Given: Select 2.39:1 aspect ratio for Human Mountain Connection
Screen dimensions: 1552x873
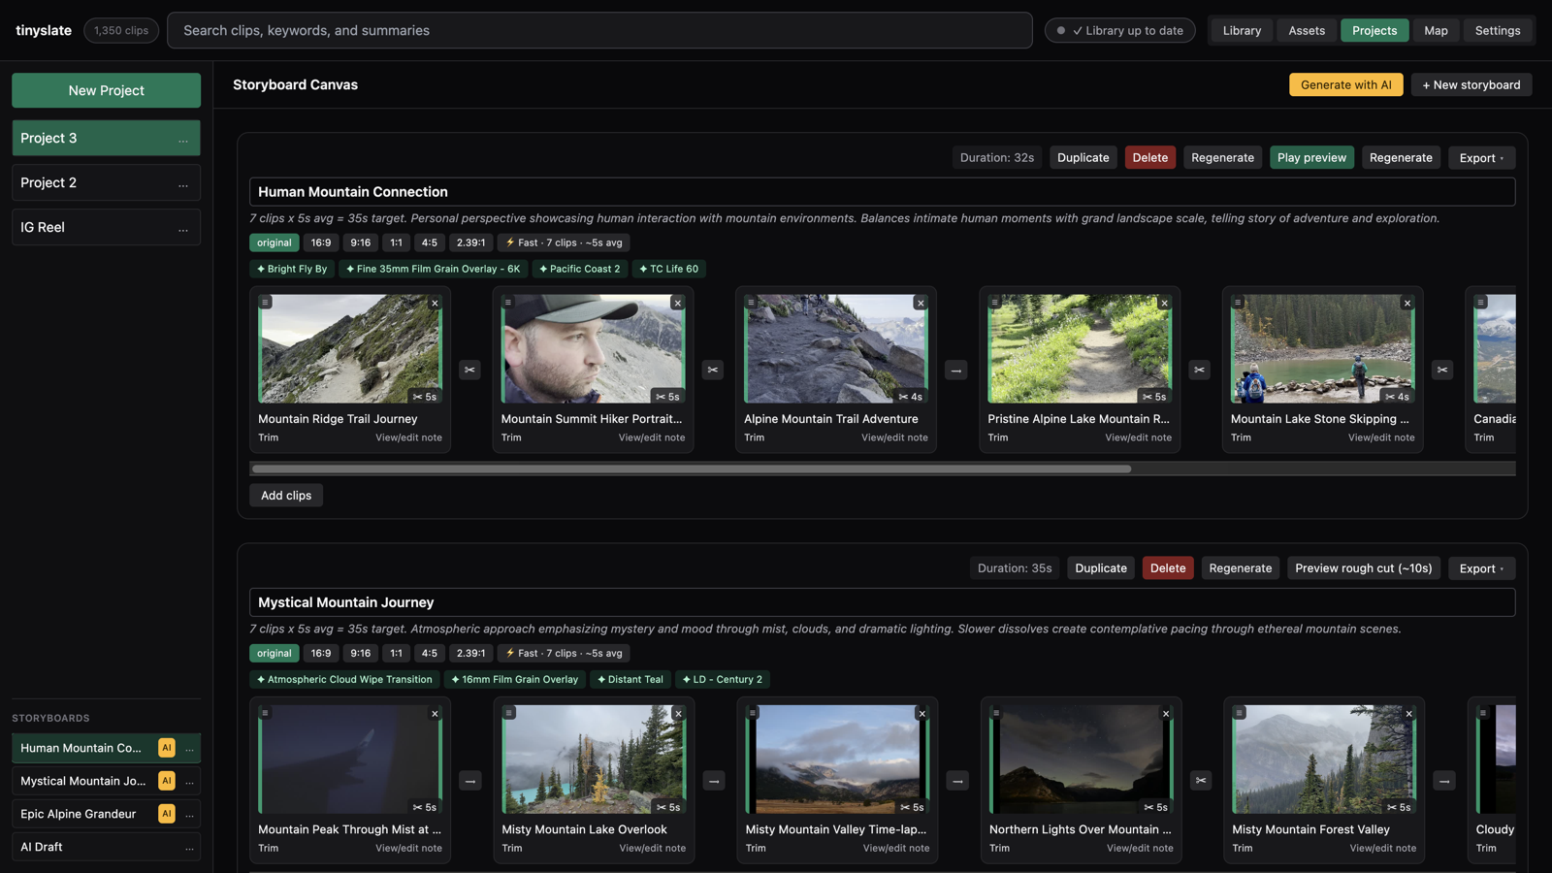Looking at the screenshot, I should tap(471, 242).
